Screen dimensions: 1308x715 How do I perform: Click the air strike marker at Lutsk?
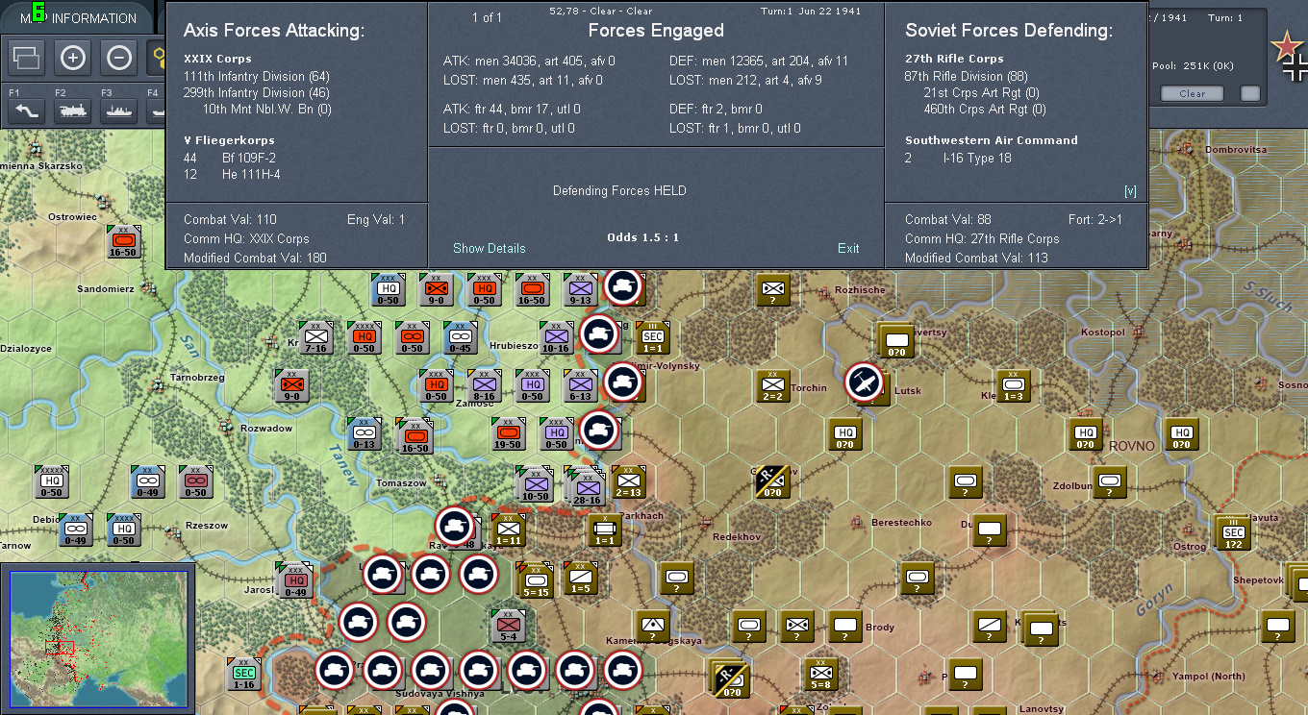pyautogui.click(x=864, y=382)
